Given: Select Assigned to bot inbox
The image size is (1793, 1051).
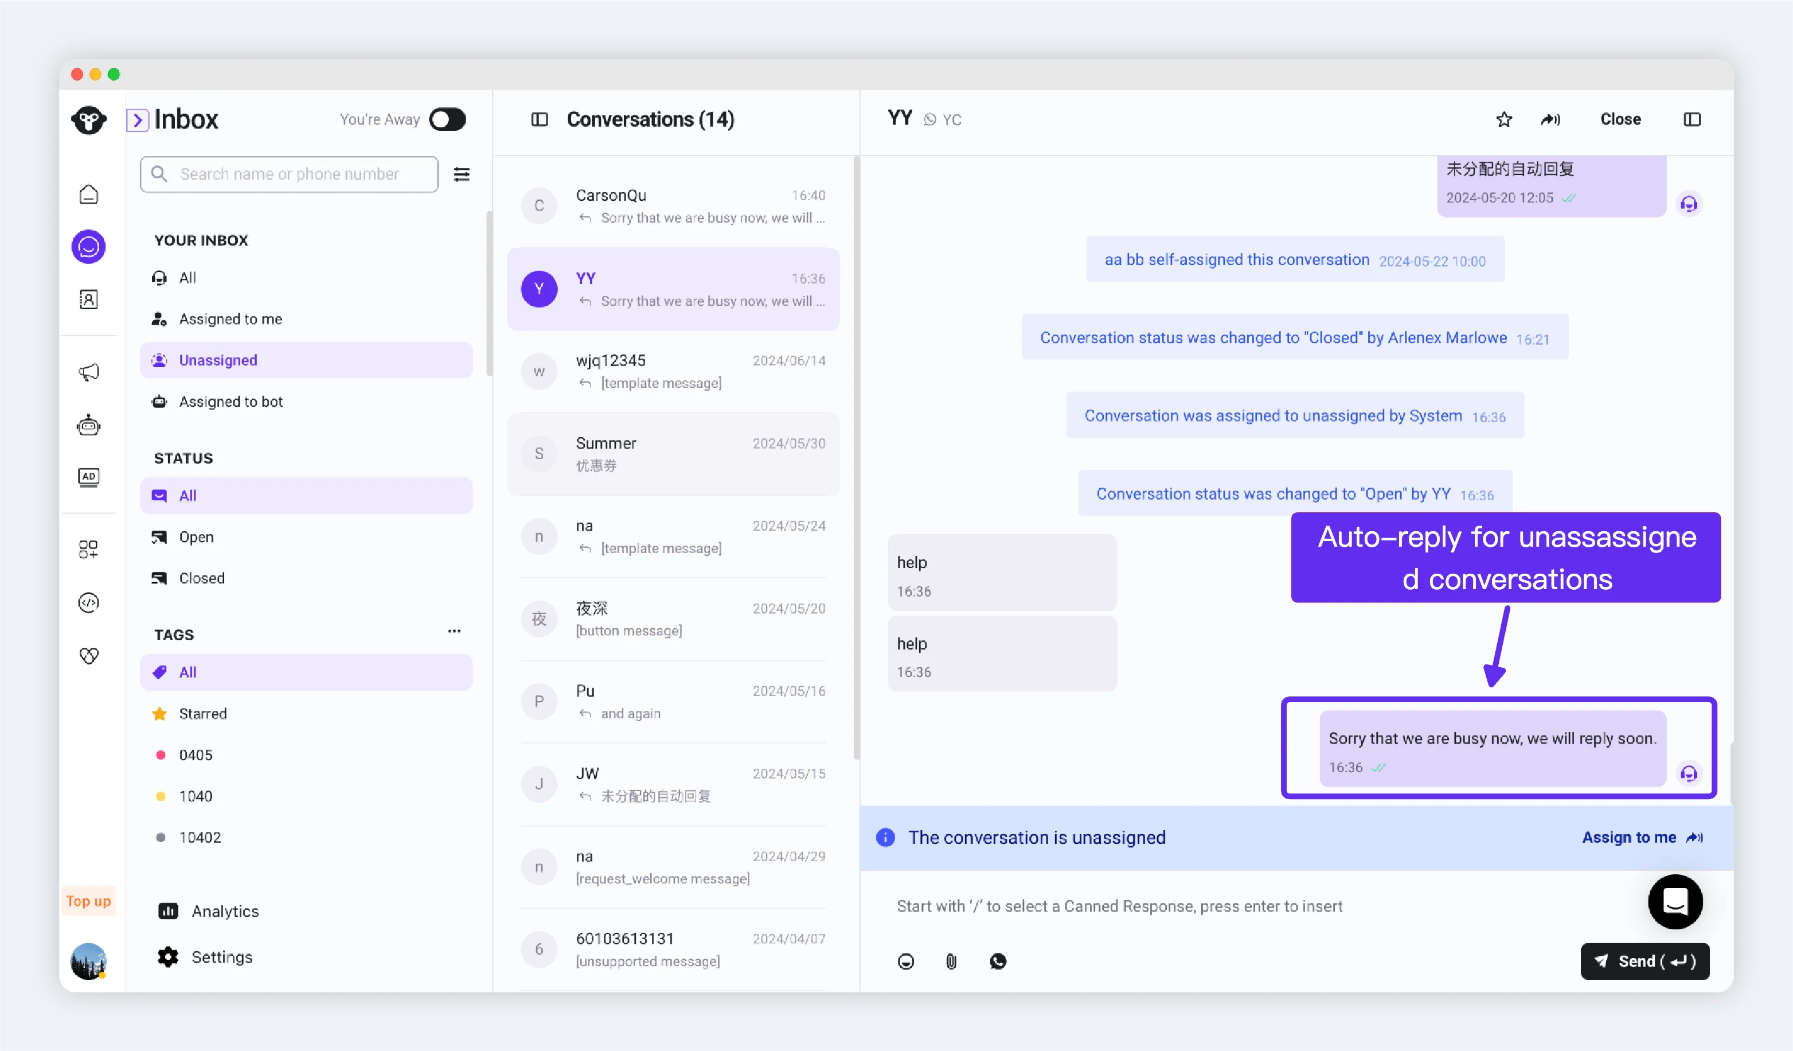Looking at the screenshot, I should (x=306, y=402).
